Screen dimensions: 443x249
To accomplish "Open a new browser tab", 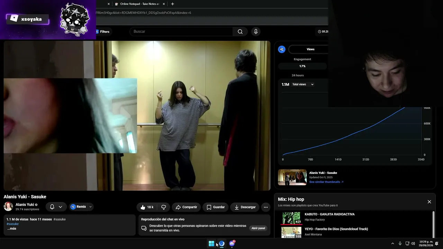I will coord(173,4).
